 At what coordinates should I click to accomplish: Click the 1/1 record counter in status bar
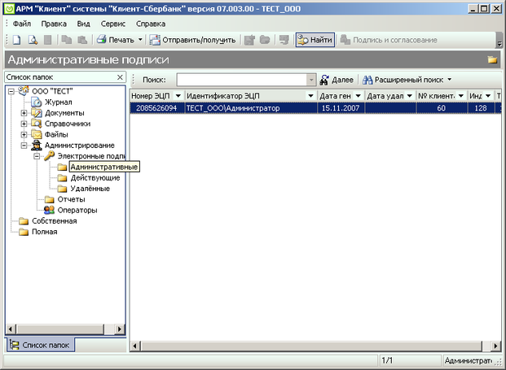pyautogui.click(x=387, y=360)
